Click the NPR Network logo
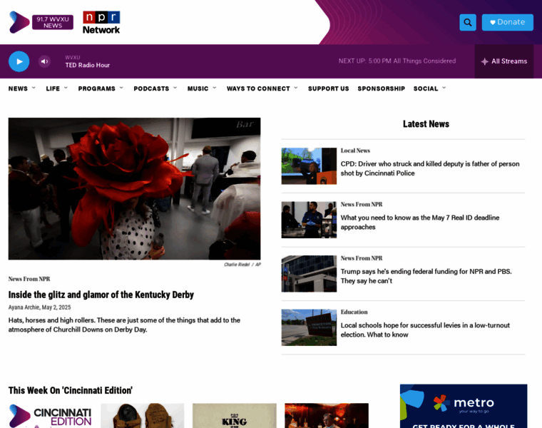 tap(101, 23)
